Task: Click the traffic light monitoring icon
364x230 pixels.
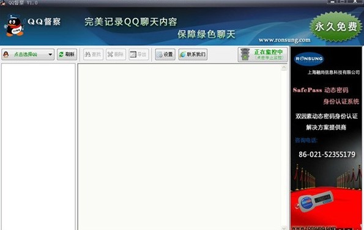Action: point(245,54)
